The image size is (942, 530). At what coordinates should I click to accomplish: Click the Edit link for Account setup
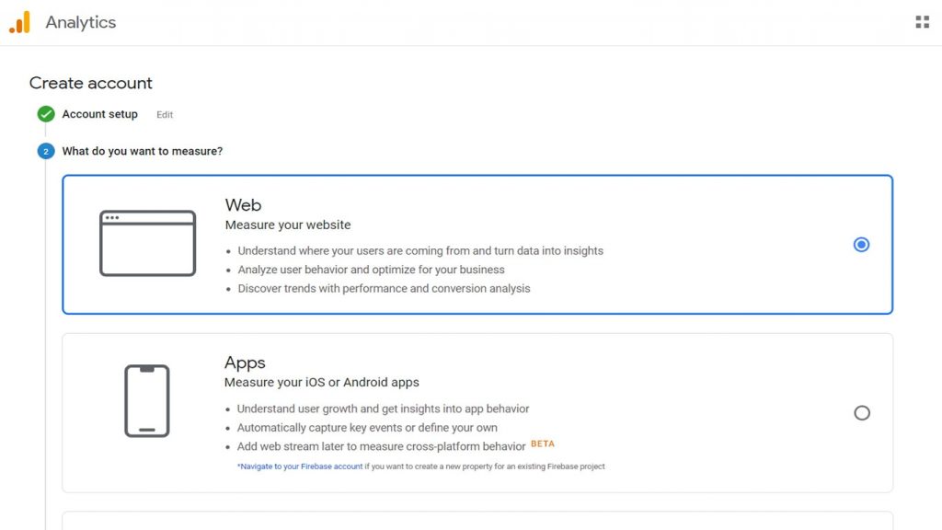pos(164,115)
